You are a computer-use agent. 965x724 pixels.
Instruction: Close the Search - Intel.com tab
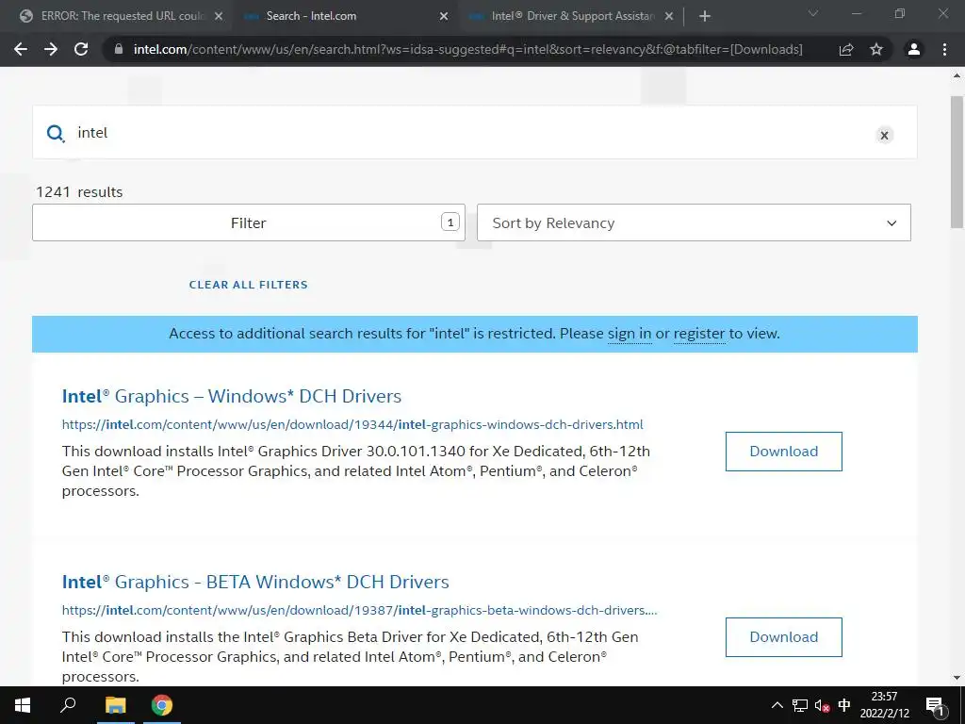coord(444,16)
